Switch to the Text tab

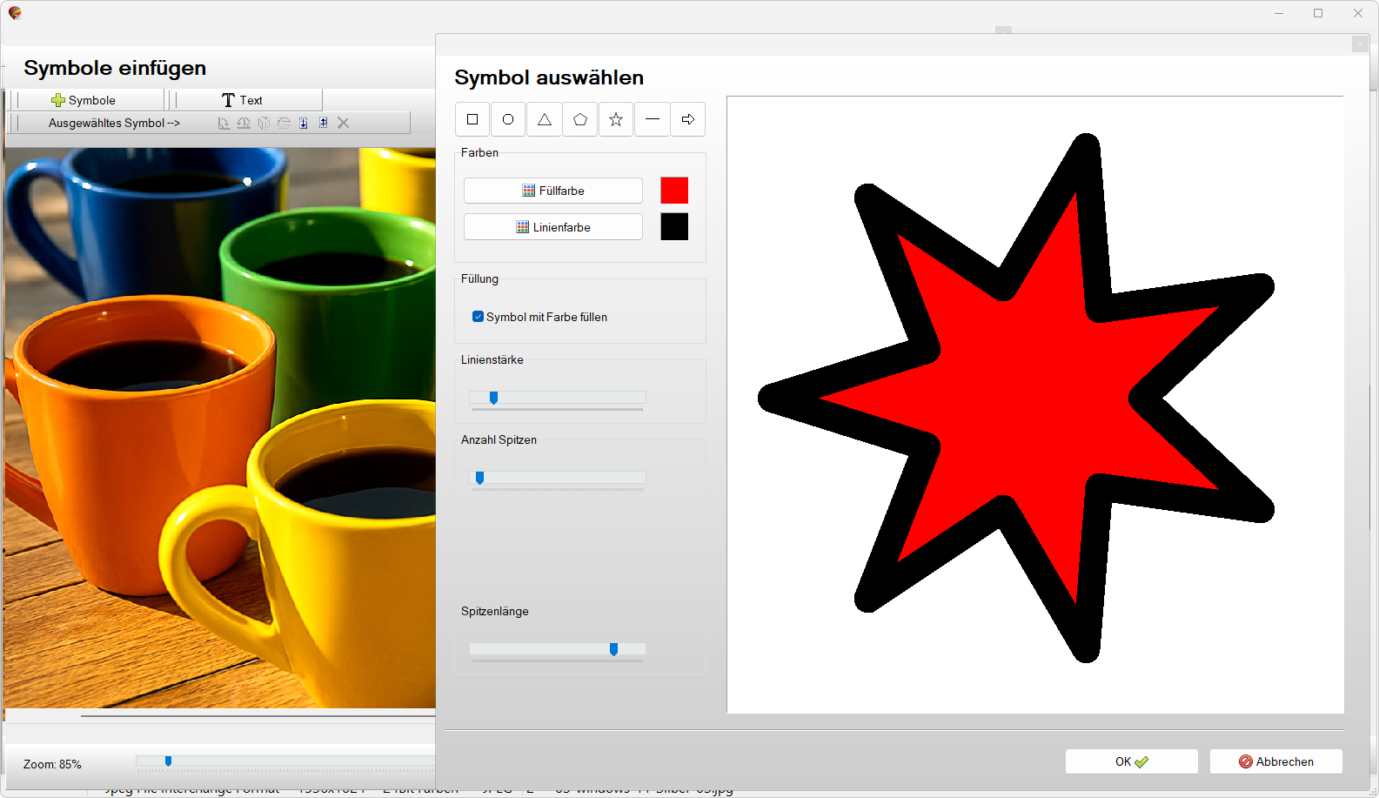click(243, 100)
